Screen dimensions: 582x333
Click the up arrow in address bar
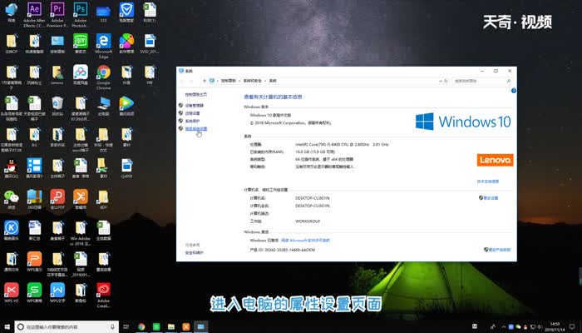click(x=205, y=81)
